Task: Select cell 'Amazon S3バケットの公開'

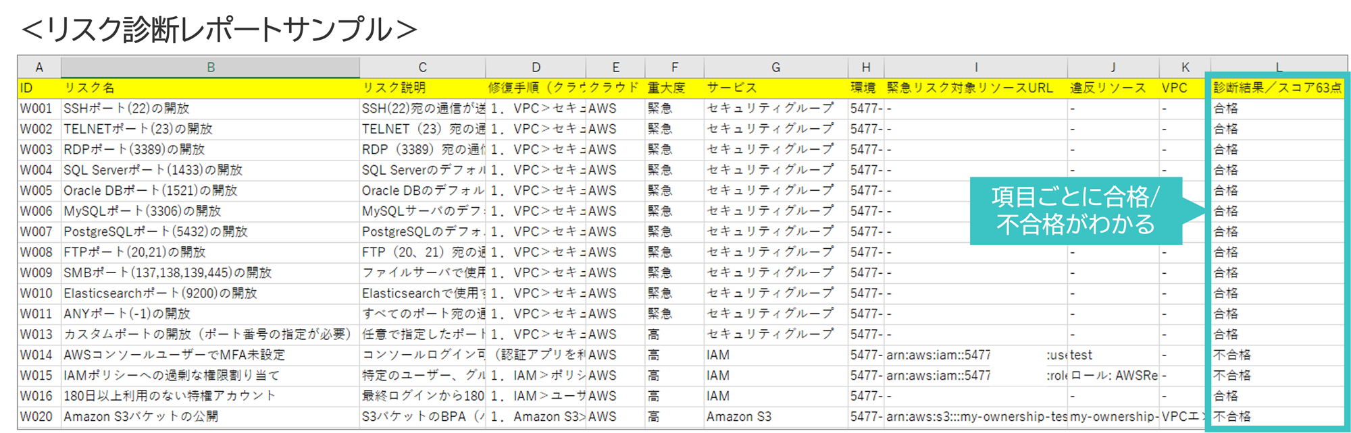Action: pos(210,417)
